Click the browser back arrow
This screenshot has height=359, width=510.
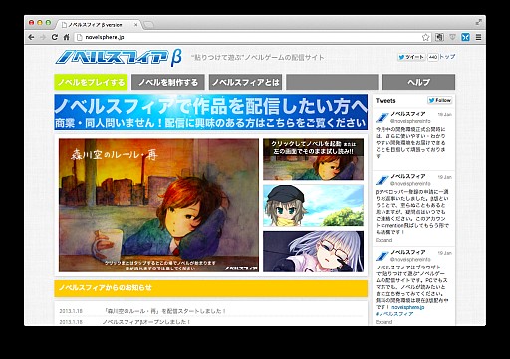tap(31, 37)
